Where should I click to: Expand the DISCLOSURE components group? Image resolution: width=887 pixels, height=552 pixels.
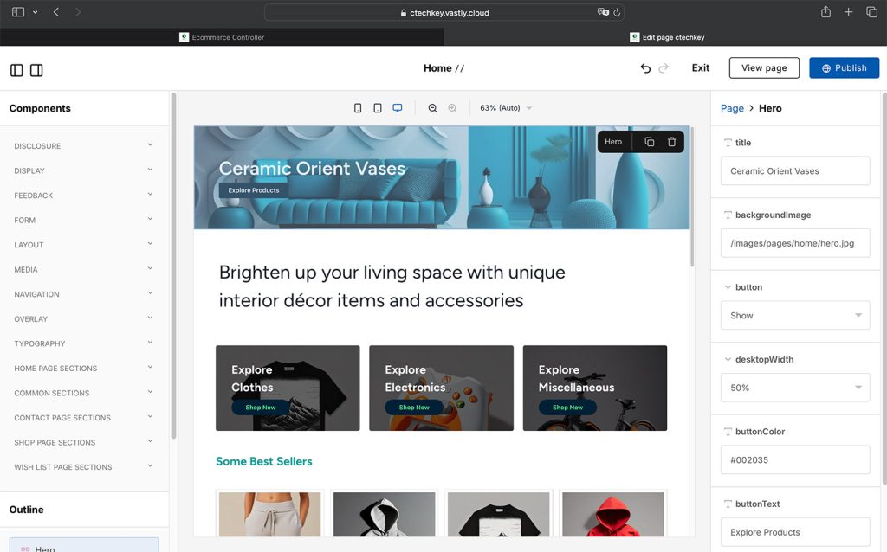click(x=84, y=145)
